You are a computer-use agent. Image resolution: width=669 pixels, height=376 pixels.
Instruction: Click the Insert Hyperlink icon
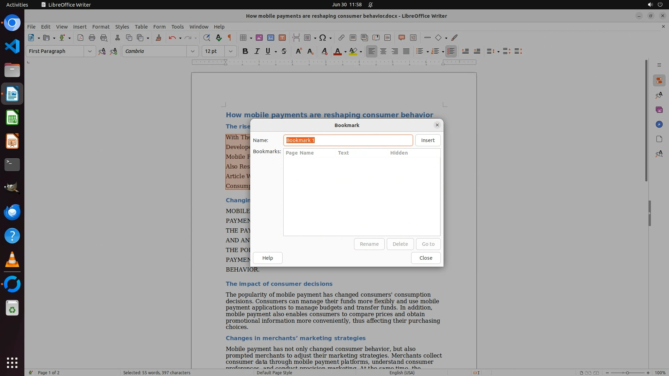tap(341, 38)
